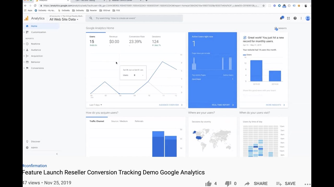Open the Insights panel button
334x187 pixels.
(281, 28)
